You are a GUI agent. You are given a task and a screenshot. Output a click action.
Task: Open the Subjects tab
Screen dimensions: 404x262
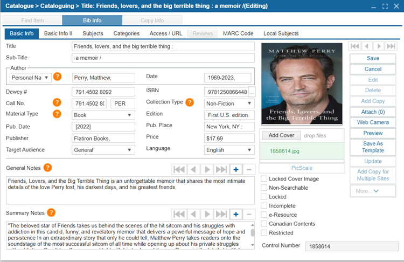click(x=93, y=33)
